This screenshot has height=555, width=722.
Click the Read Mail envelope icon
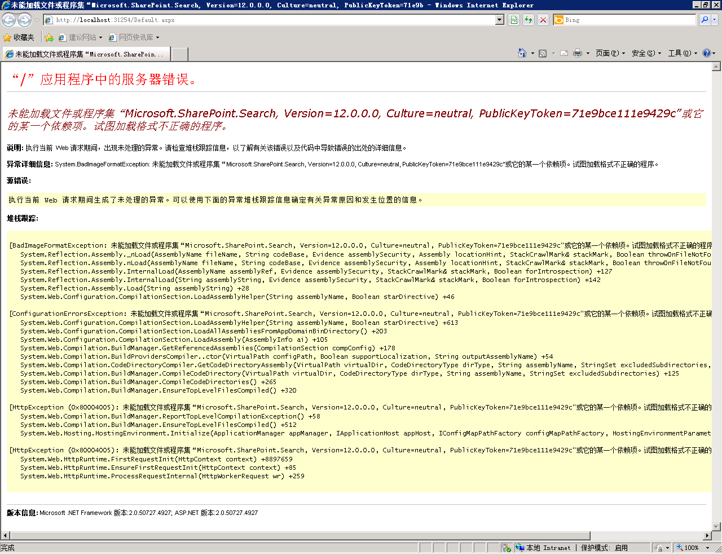(564, 53)
